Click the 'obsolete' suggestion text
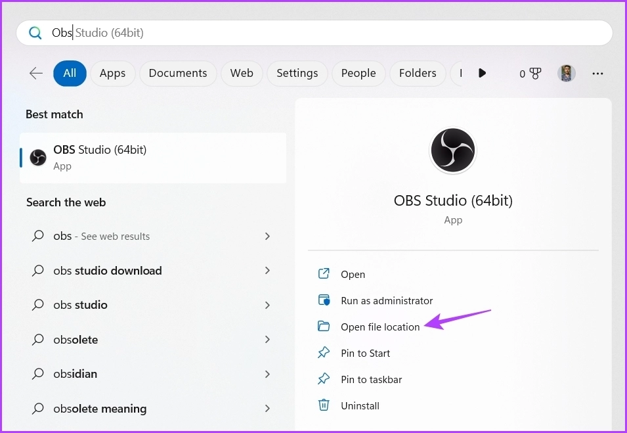627x433 pixels. pyautogui.click(x=76, y=339)
